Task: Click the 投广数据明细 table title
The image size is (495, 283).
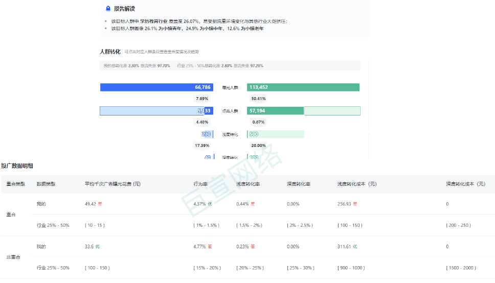Action: [17, 166]
